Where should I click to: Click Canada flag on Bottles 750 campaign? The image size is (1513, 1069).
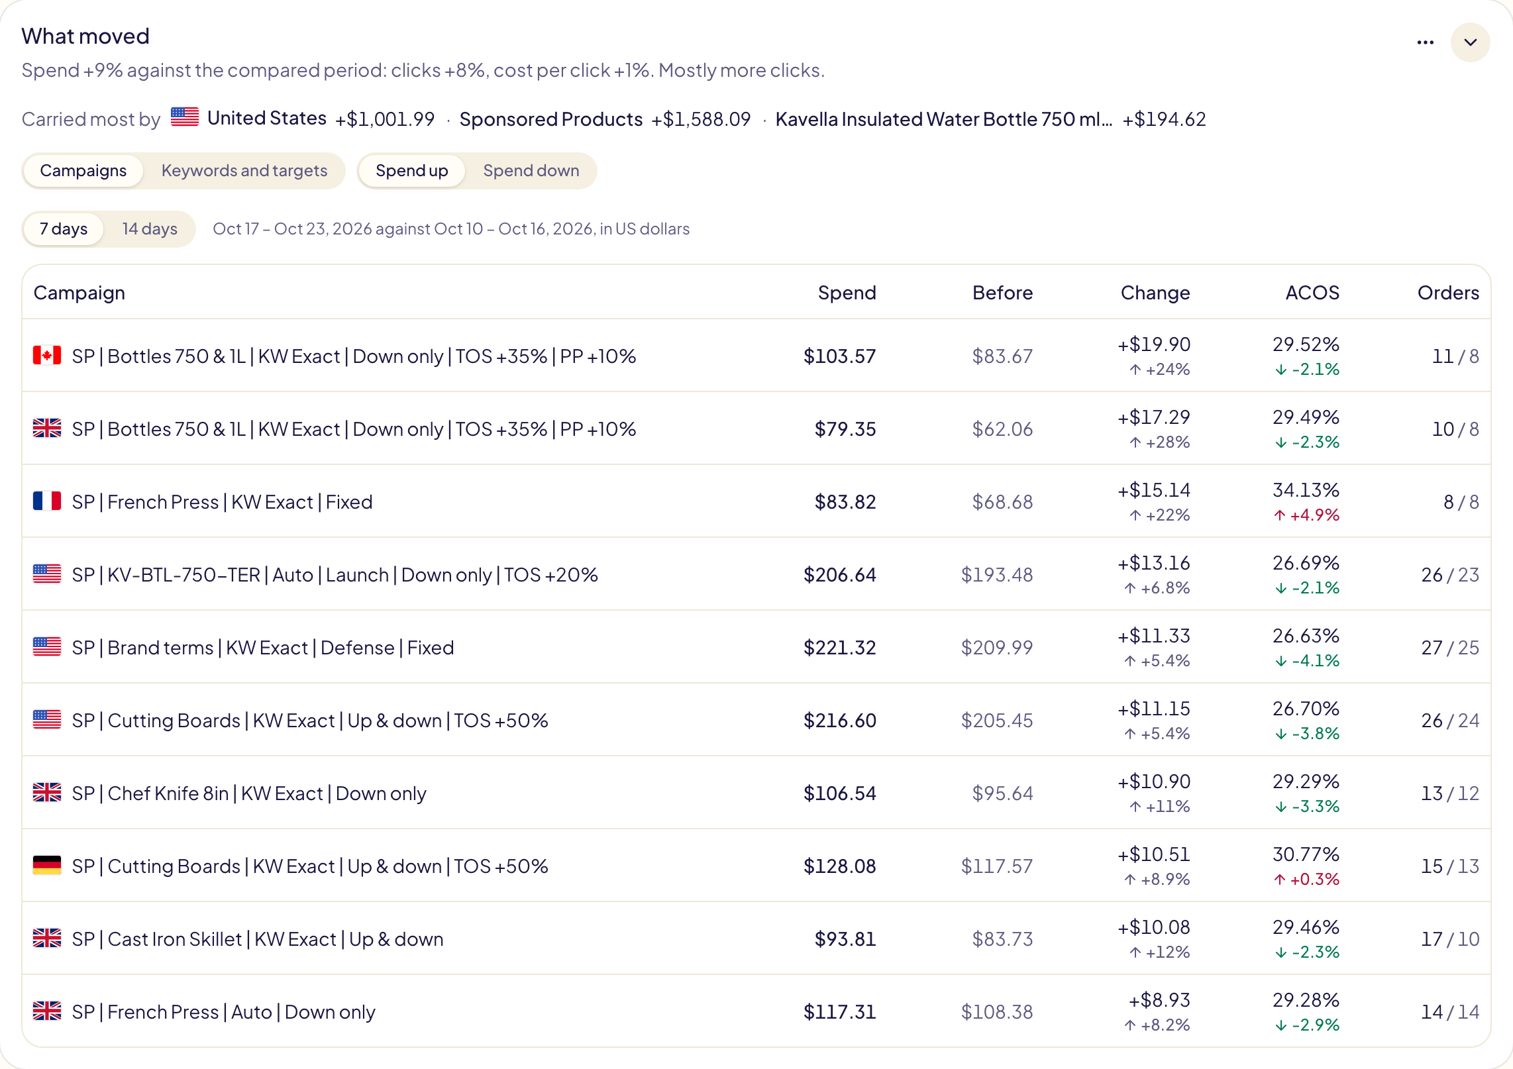47,356
